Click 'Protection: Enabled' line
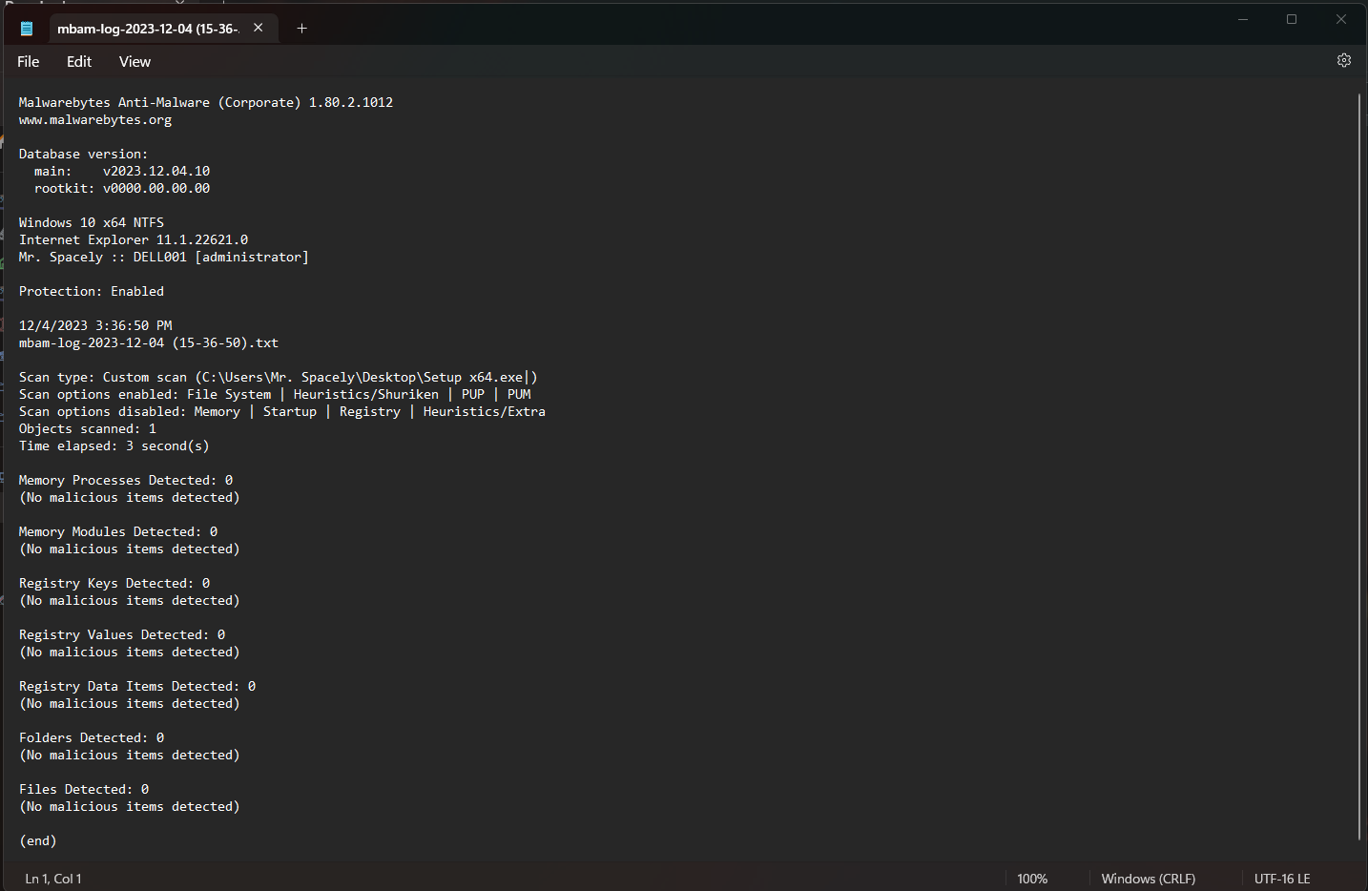1368x891 pixels. click(92, 291)
